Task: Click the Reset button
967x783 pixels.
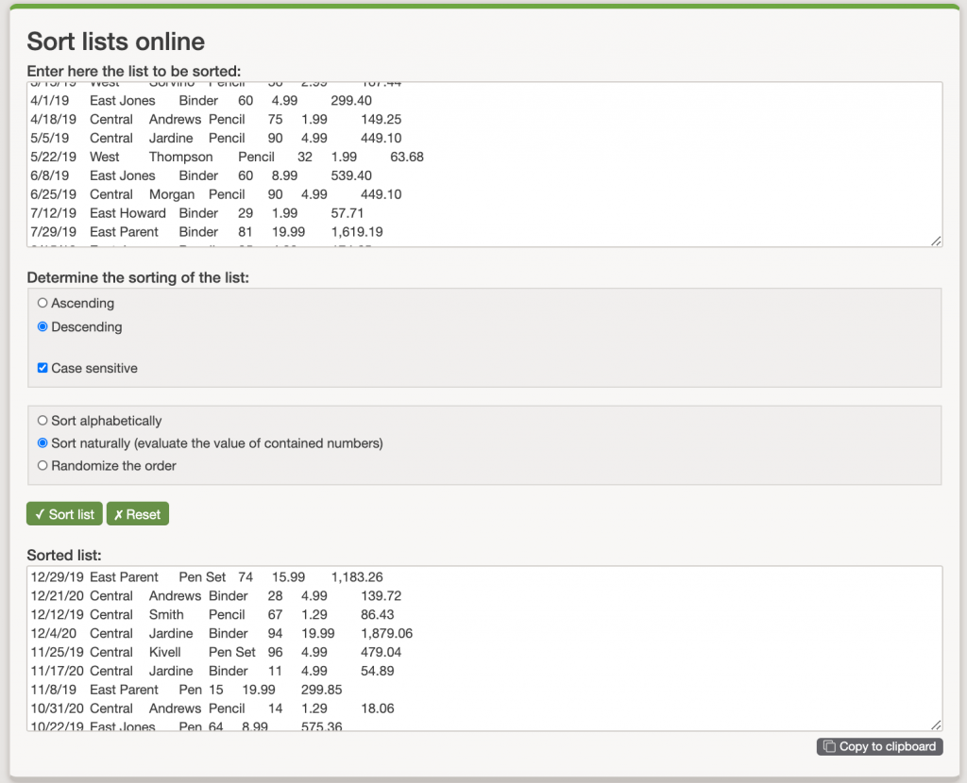Action: 137,514
